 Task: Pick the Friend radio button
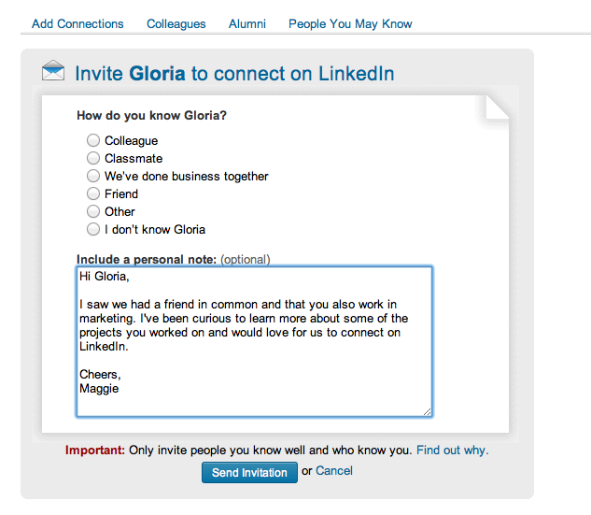pos(93,193)
